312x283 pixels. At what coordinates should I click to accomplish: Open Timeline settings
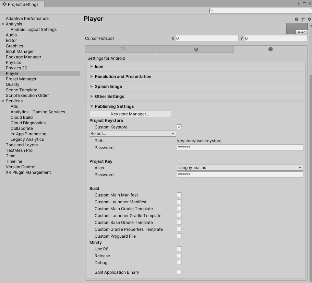point(14,161)
